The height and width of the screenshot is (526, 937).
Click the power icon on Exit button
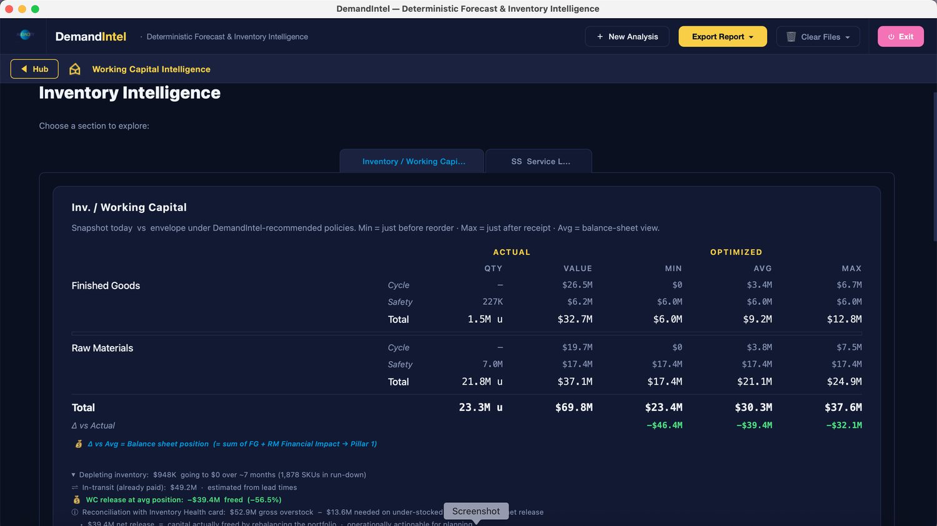[891, 37]
